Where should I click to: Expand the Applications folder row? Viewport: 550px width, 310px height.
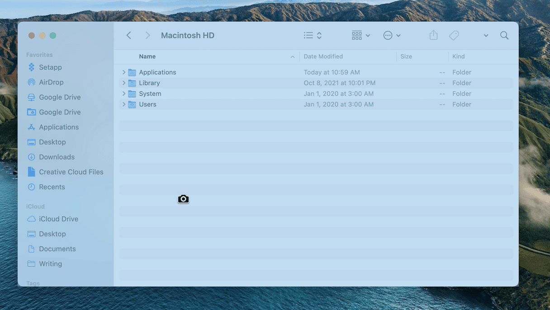(123, 72)
